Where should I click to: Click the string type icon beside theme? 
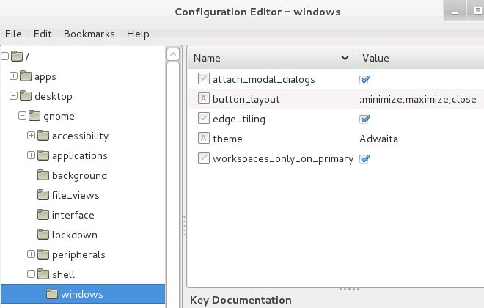point(203,139)
